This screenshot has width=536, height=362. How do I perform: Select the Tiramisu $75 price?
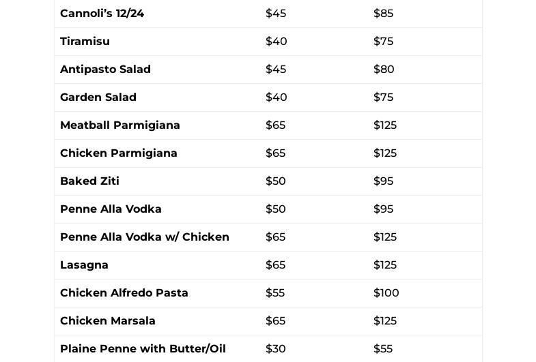tap(383, 42)
